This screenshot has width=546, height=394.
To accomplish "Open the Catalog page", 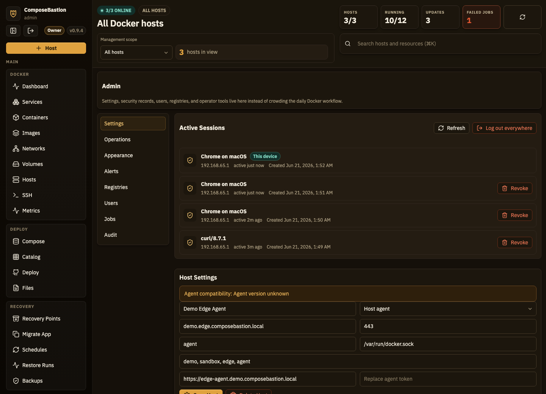I will click(46, 257).
